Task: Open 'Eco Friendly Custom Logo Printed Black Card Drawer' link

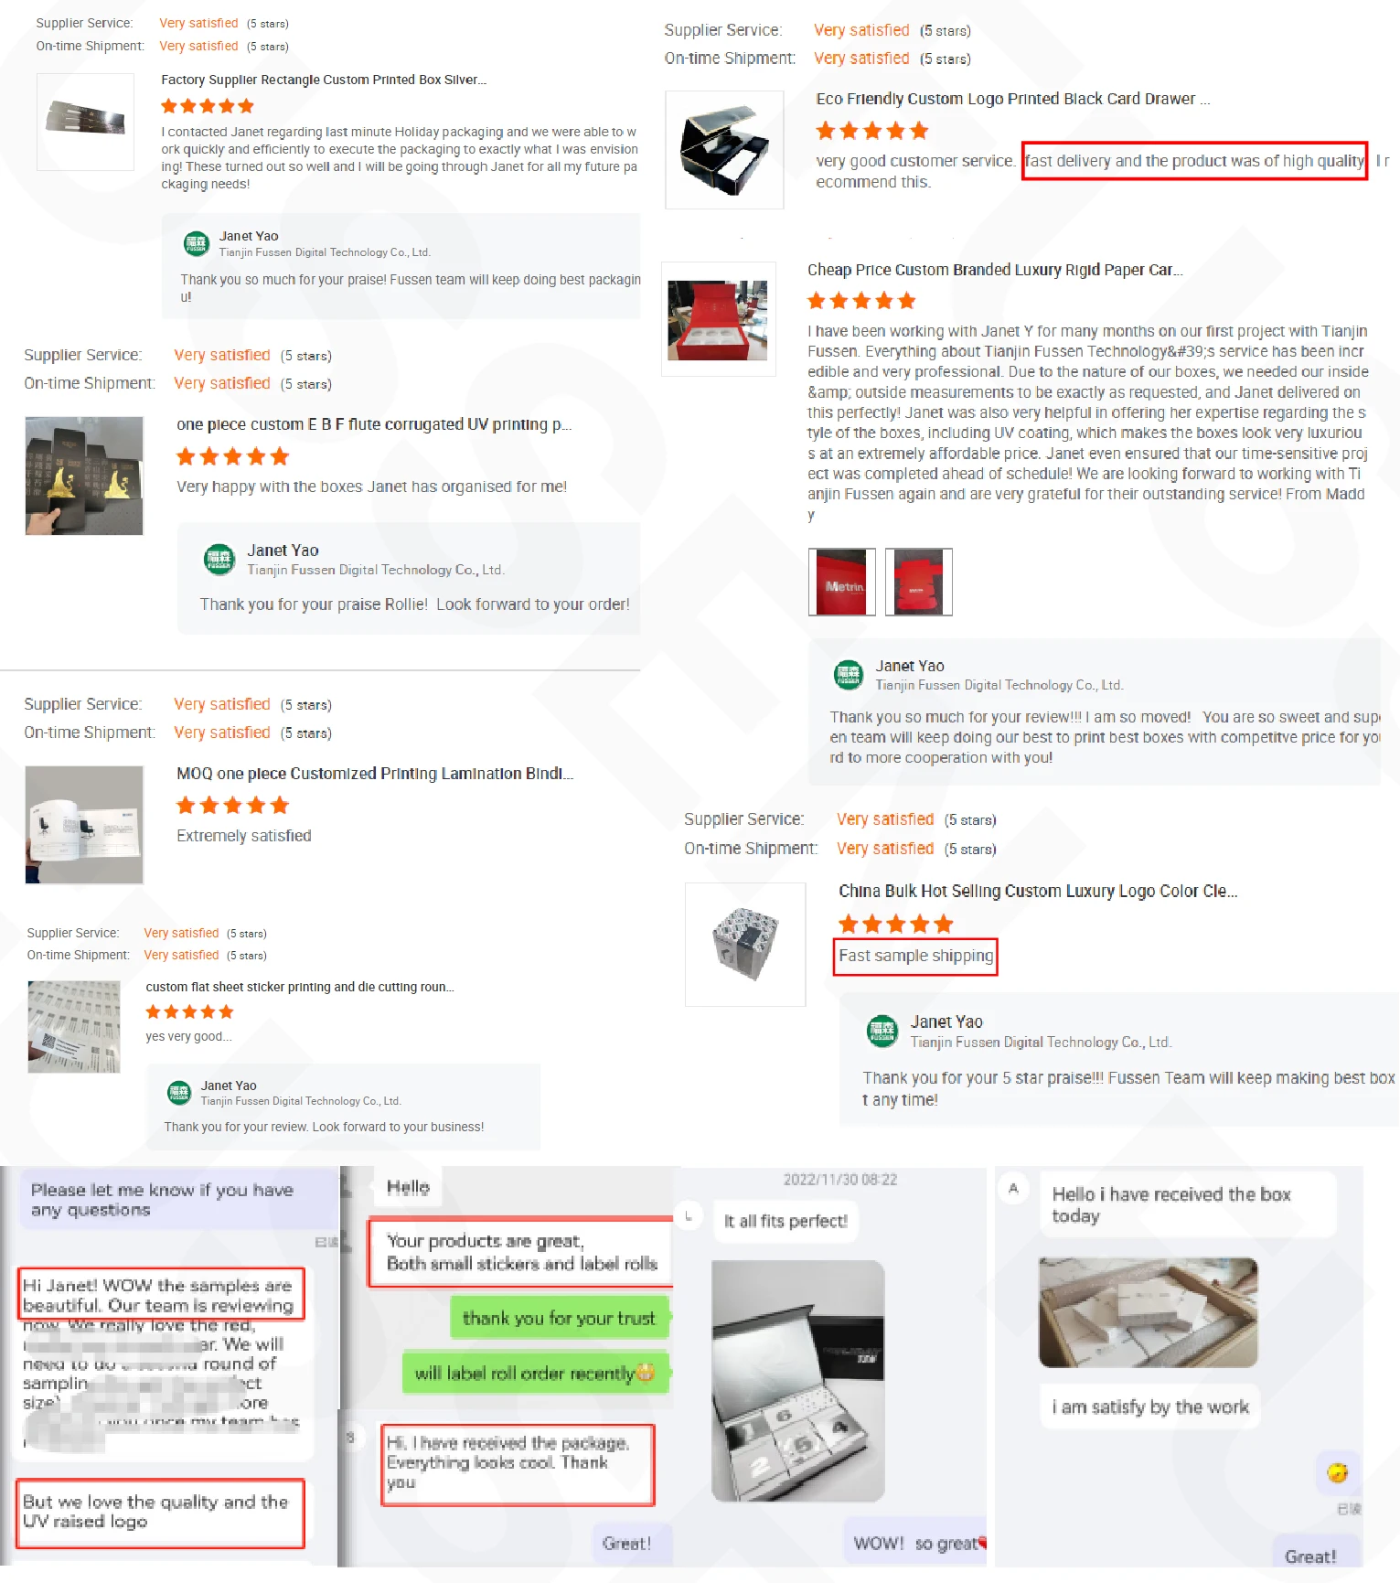Action: point(1013,99)
